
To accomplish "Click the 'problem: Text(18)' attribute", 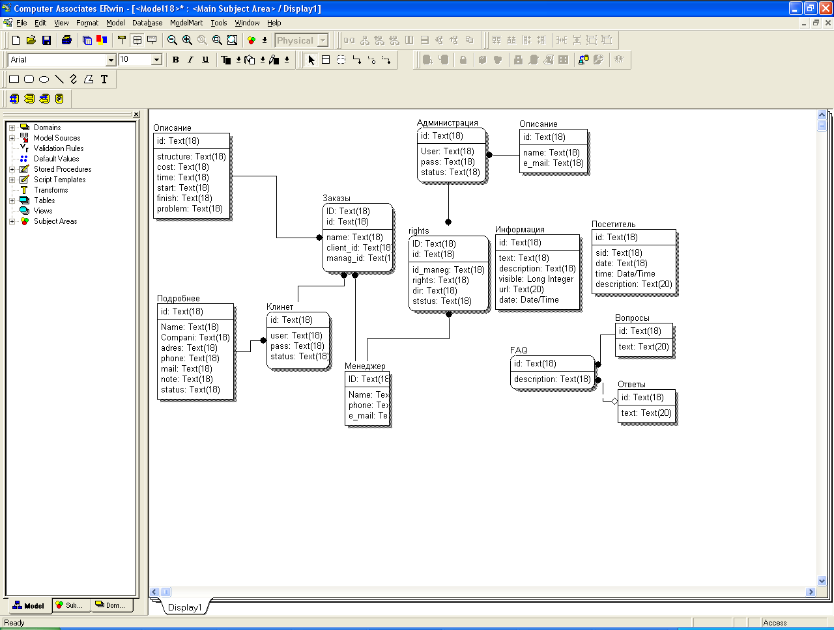I will (x=190, y=209).
